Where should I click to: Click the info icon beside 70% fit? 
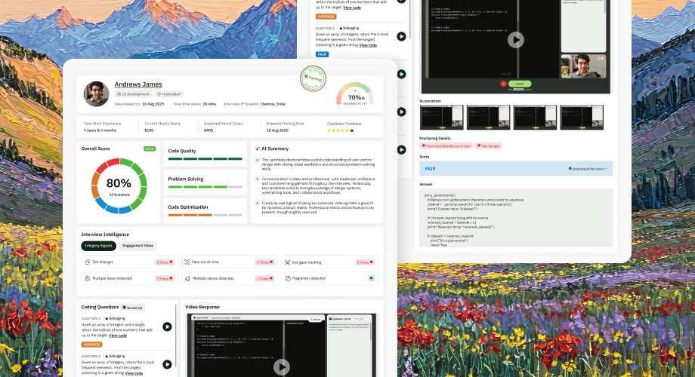point(363,98)
